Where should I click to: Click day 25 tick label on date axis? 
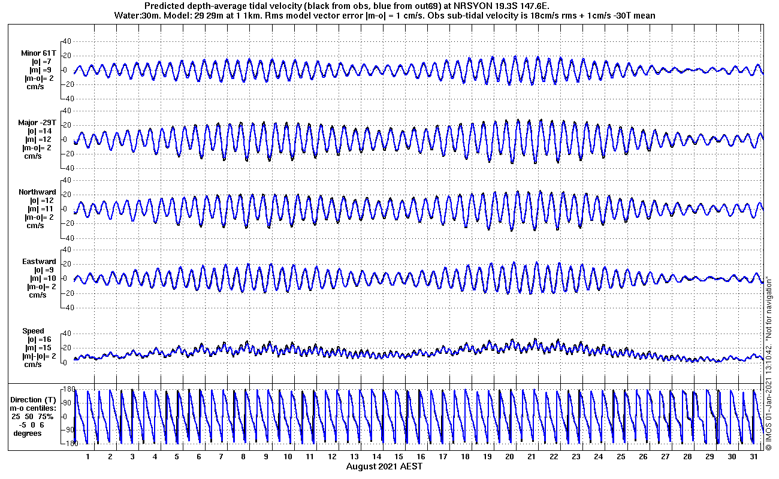(x=621, y=456)
